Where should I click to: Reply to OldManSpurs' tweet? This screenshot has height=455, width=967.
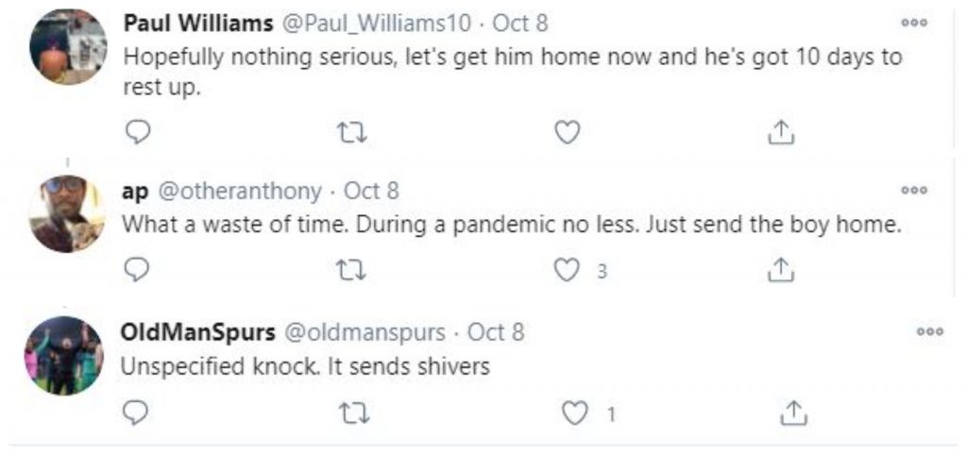point(136,413)
